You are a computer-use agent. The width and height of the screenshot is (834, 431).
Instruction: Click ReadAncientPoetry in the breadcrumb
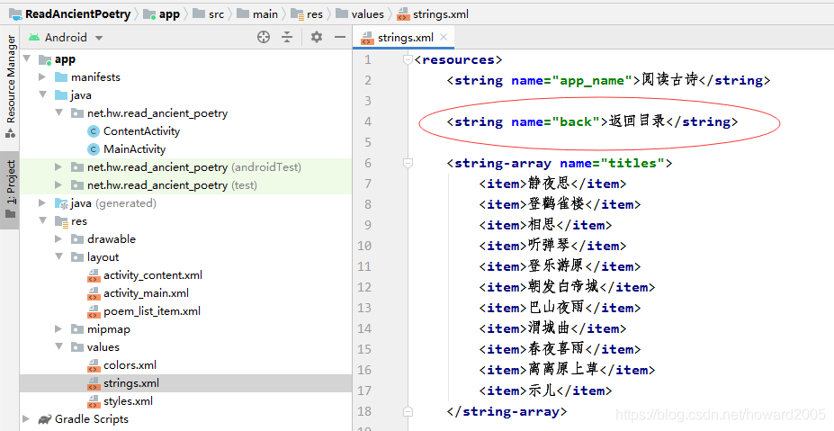coord(77,14)
